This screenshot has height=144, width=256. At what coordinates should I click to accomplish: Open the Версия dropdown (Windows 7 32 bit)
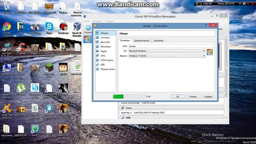tap(167, 56)
